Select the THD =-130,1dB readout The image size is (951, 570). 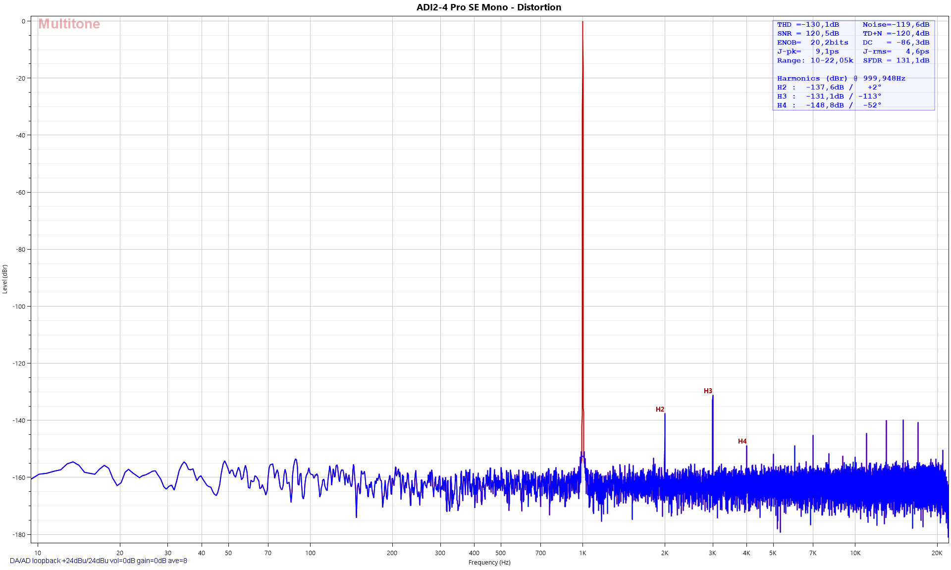(x=808, y=25)
